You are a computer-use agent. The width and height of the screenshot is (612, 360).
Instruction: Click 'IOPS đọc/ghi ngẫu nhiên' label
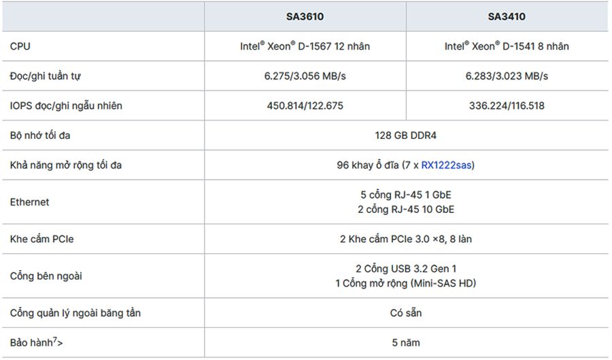point(66,105)
